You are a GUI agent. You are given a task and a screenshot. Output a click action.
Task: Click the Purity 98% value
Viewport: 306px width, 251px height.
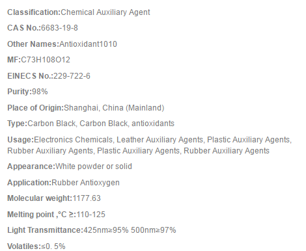tap(40, 92)
